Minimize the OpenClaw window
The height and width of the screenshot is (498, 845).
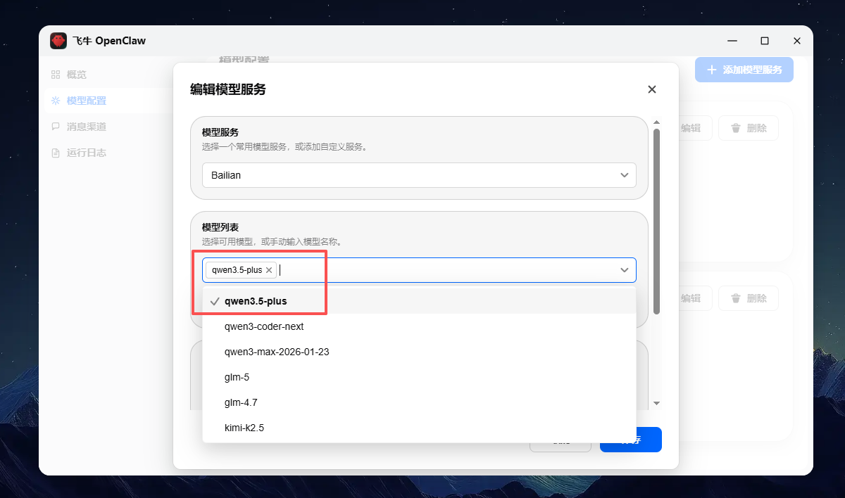[732, 41]
